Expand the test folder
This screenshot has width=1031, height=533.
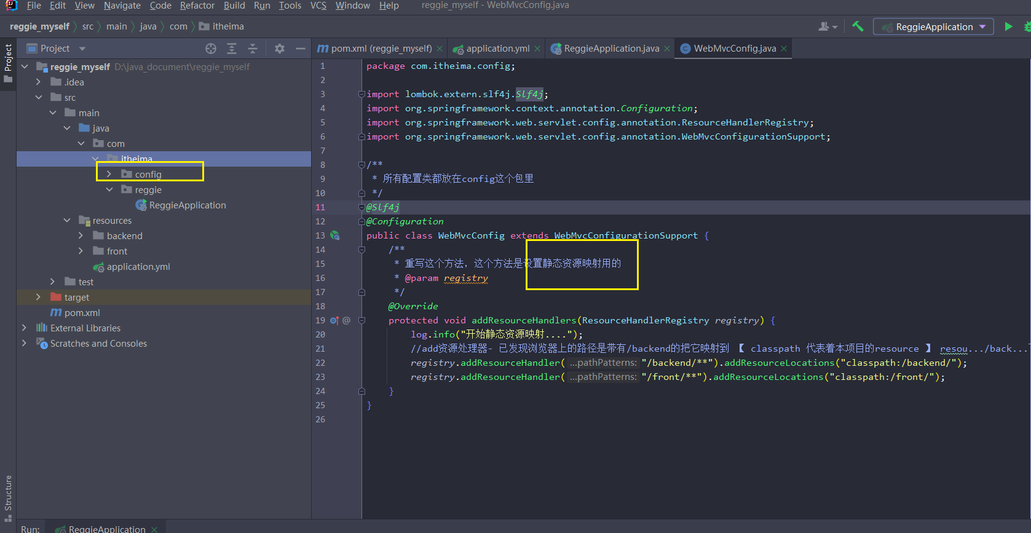point(52,282)
